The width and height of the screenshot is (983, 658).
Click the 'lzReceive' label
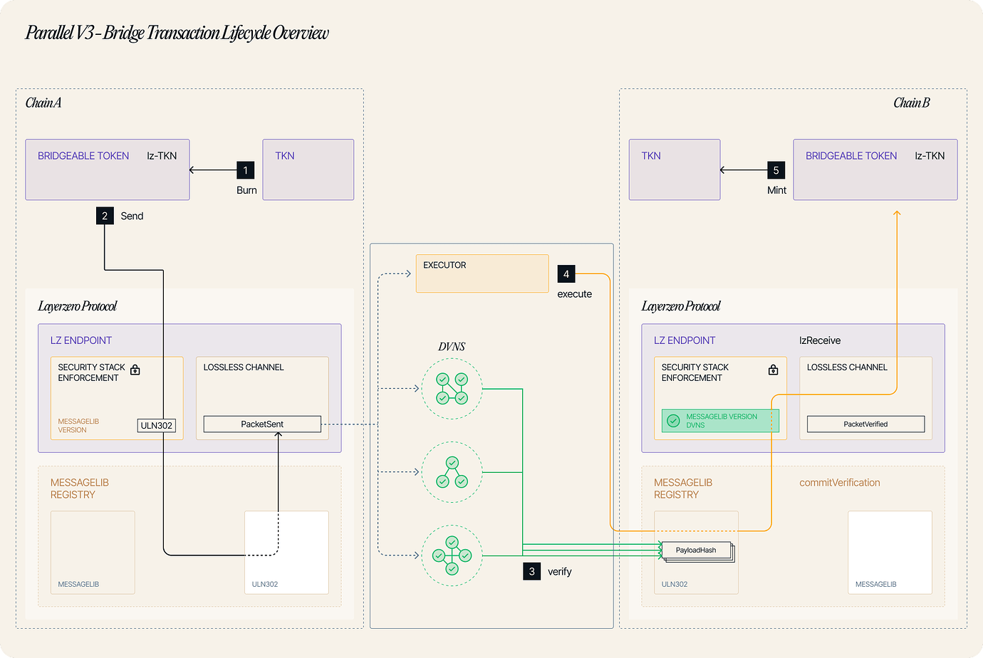point(820,340)
